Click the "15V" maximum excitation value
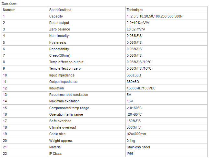 pyautogui.click(x=130, y=101)
